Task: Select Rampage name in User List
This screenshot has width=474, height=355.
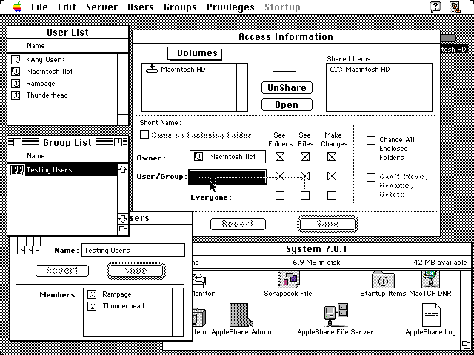Action: tap(41, 84)
